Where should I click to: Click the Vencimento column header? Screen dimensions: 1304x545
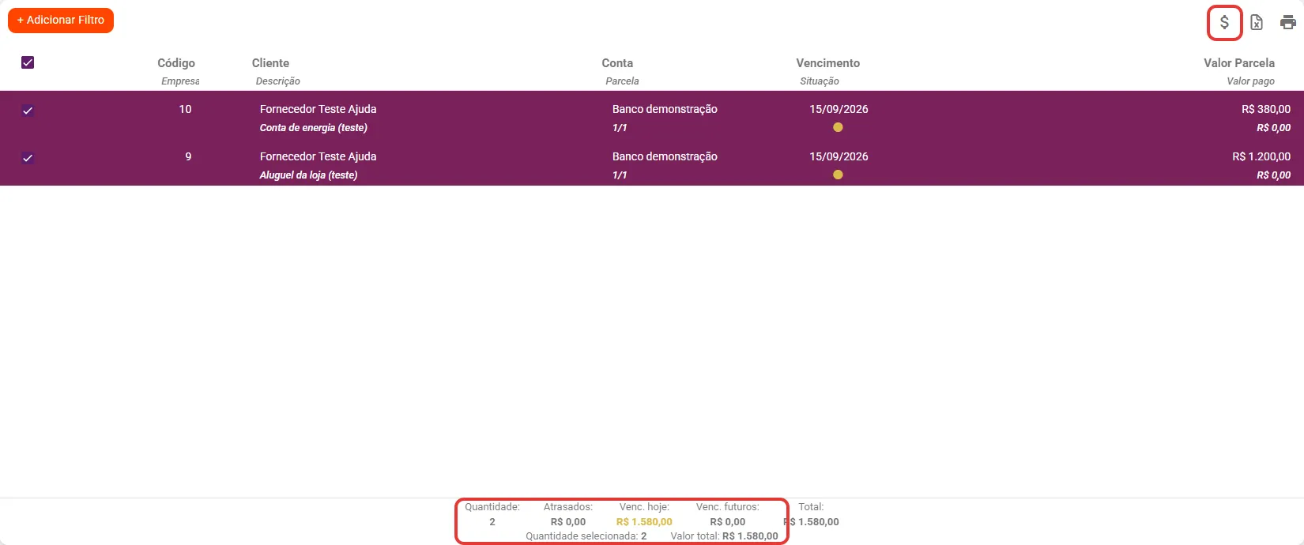click(827, 63)
